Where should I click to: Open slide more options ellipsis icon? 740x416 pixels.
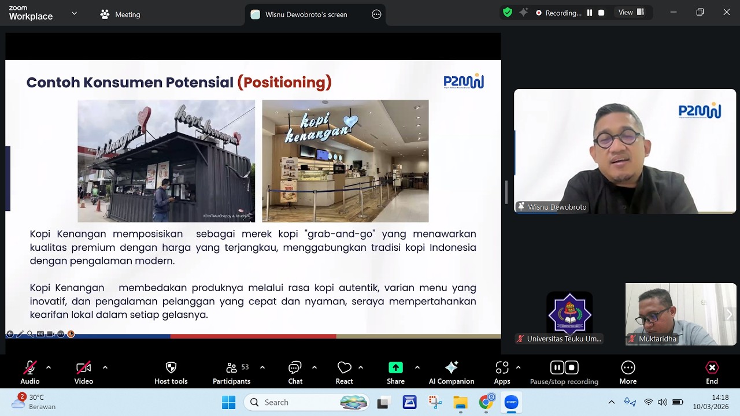[61, 334]
